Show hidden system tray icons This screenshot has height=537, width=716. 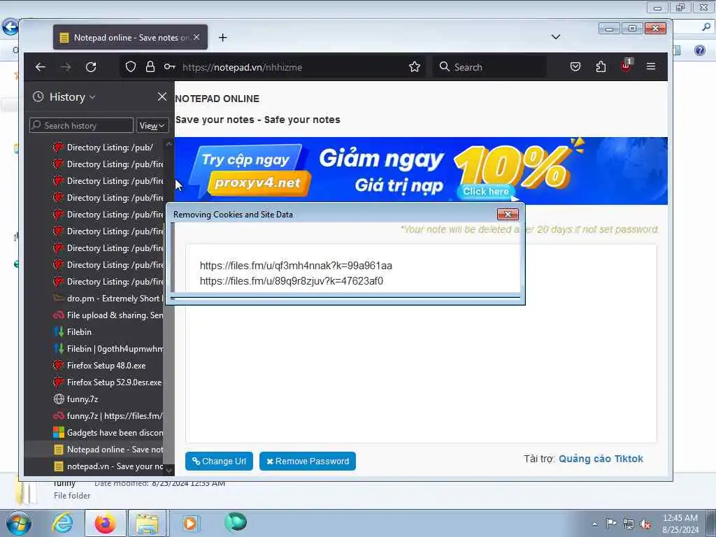[594, 524]
